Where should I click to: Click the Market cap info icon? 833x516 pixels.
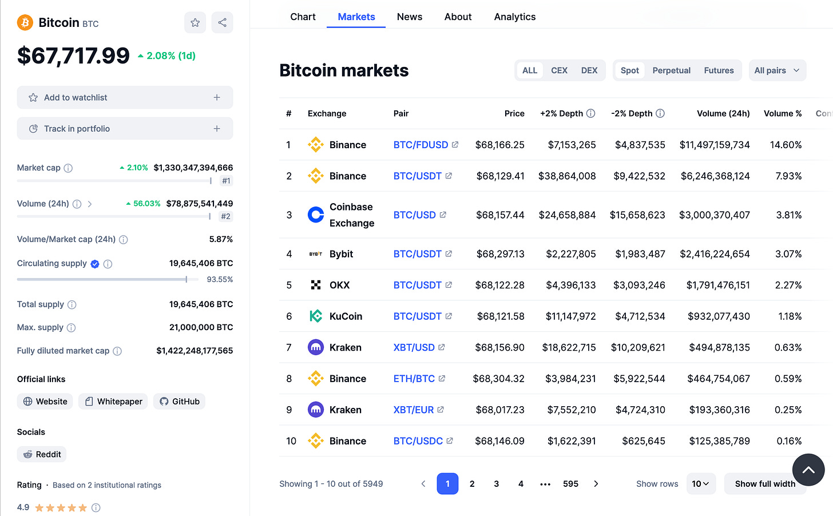[x=68, y=168]
